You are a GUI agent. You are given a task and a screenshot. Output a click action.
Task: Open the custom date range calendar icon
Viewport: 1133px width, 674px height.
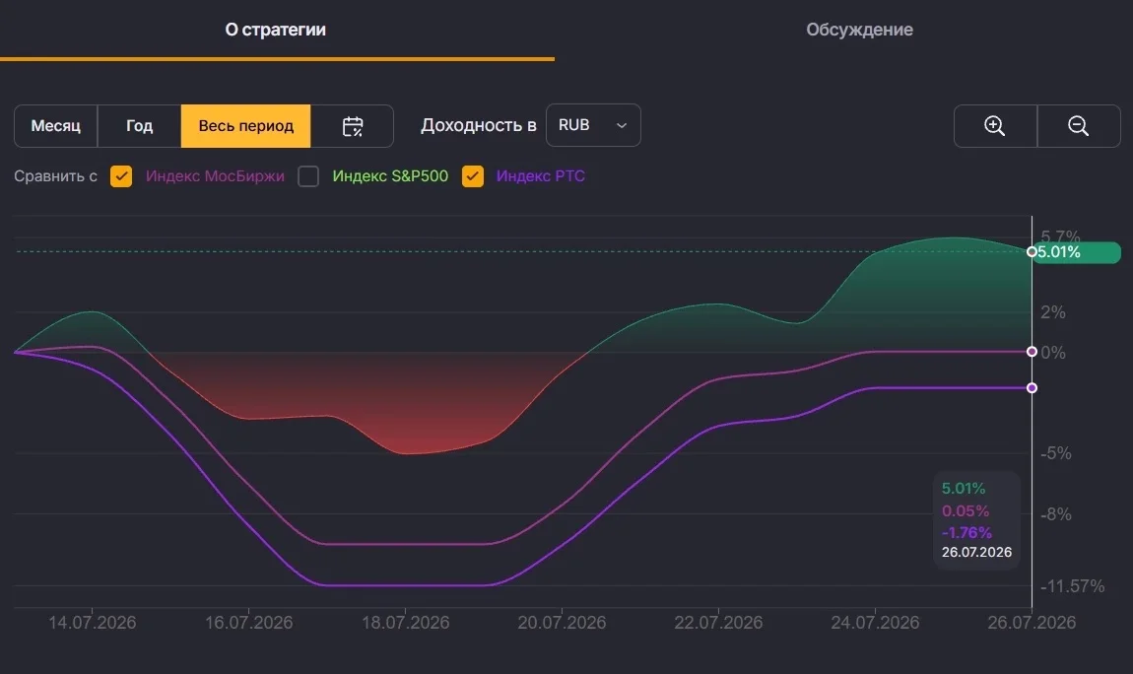pyautogui.click(x=352, y=126)
